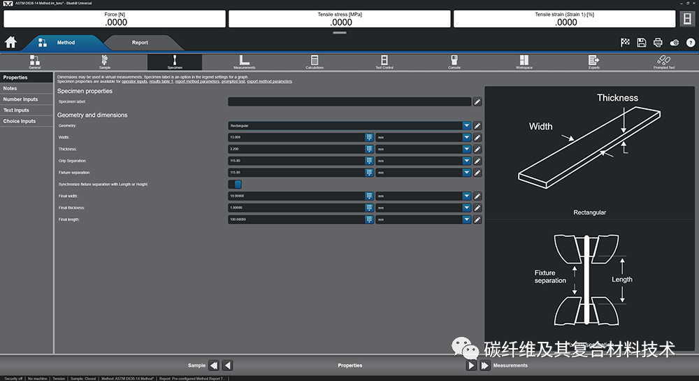Save the method with floppy icon
The image size is (699, 381).
642,43
